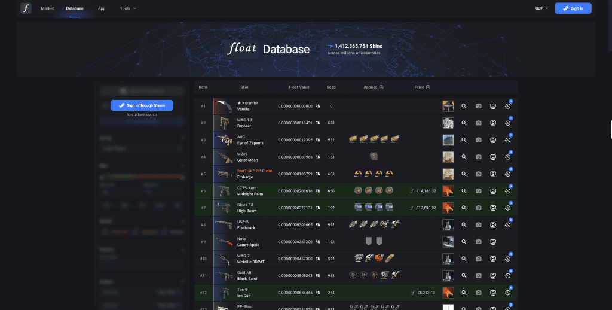Click the CSFloat logo icon in the navbar
The width and height of the screenshot is (612, 310).
[x=26, y=8]
